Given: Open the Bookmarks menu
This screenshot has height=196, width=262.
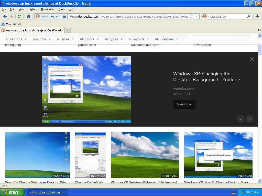Looking at the screenshot, I should coord(48,9).
